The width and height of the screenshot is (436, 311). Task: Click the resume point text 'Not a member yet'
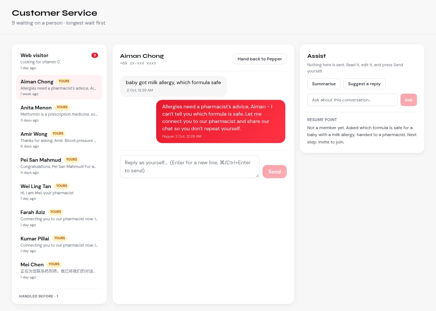[362, 135]
